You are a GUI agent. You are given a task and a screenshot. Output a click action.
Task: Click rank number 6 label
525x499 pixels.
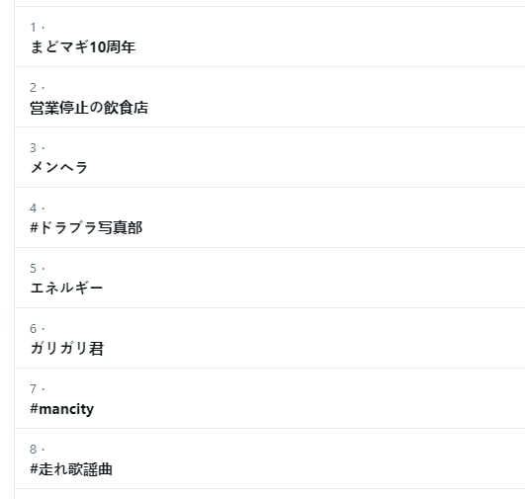(34, 329)
